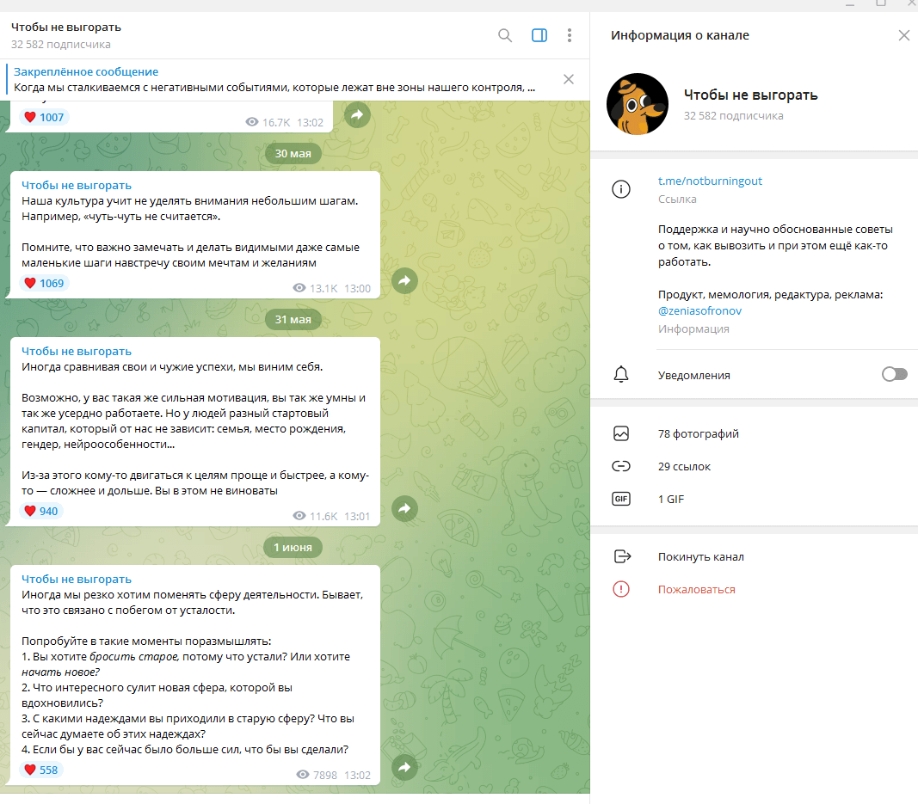Image resolution: width=918 pixels, height=804 pixels.
Task: Open the 78 photos media section
Action: (x=698, y=434)
